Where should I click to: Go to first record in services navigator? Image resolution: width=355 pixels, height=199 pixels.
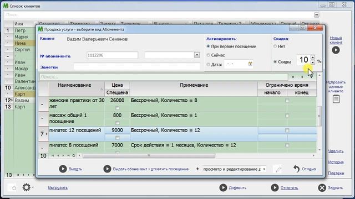(x=53, y=155)
